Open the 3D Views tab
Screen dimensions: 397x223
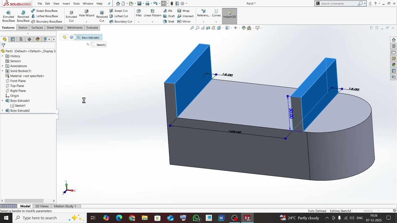click(x=42, y=206)
